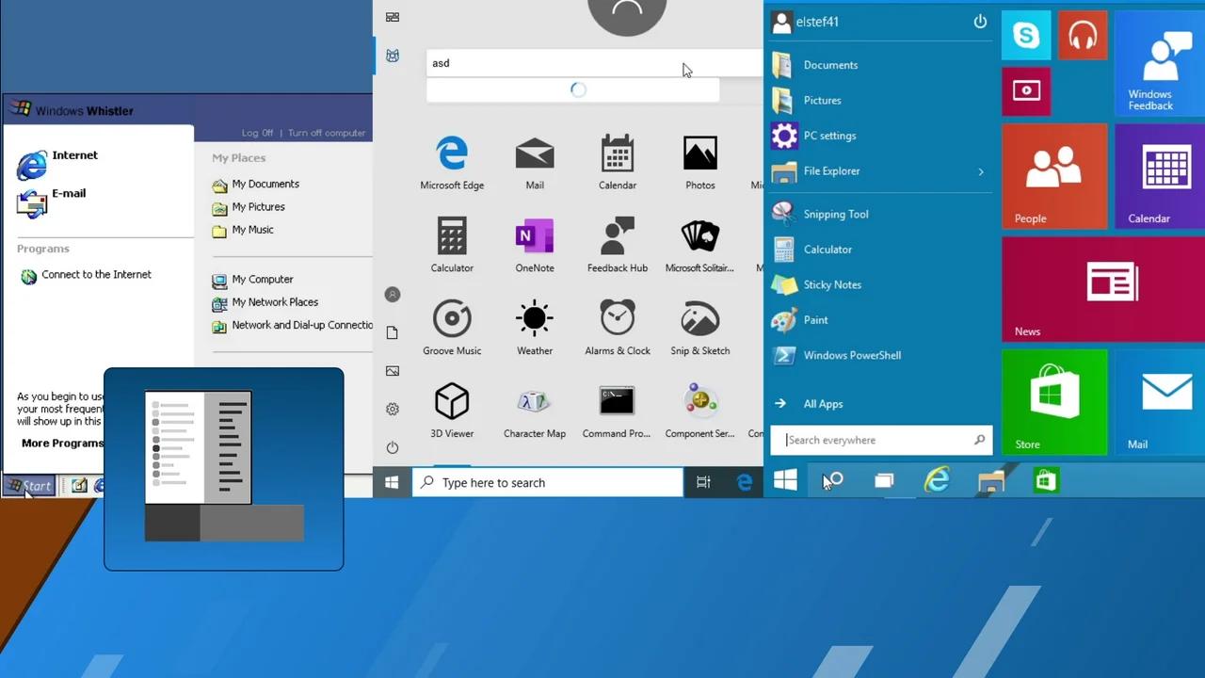Launch Sticky Notes

(831, 284)
